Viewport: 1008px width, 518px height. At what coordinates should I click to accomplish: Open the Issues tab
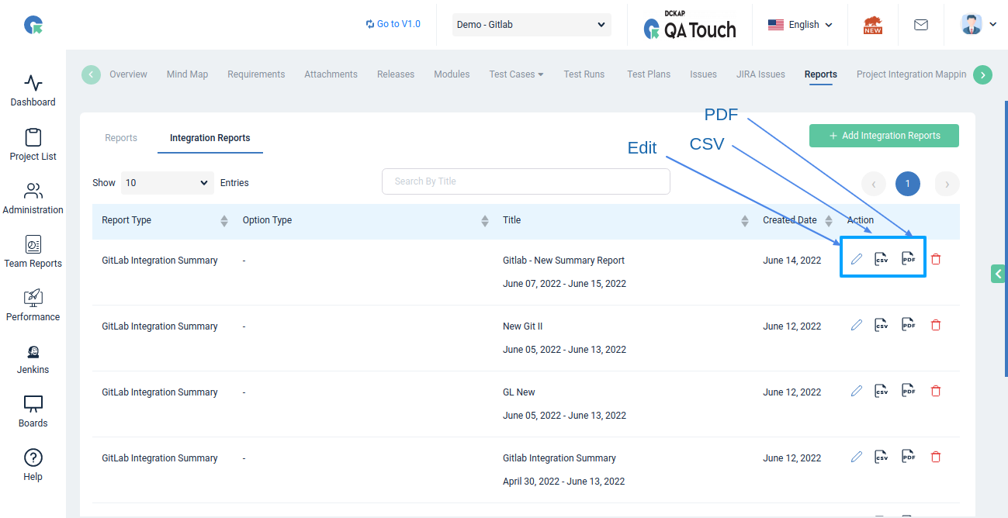[x=703, y=74]
